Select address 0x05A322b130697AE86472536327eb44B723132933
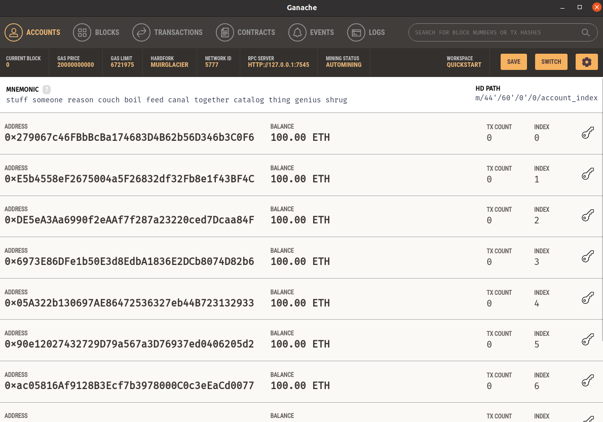Screen dimensions: 603x422 (129, 303)
